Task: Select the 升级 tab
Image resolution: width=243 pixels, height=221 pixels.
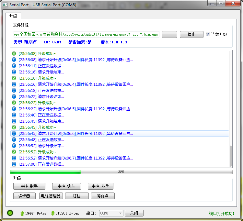Action: (13, 16)
